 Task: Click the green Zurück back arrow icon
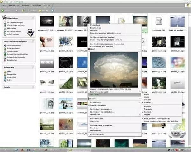(x=3, y=10)
